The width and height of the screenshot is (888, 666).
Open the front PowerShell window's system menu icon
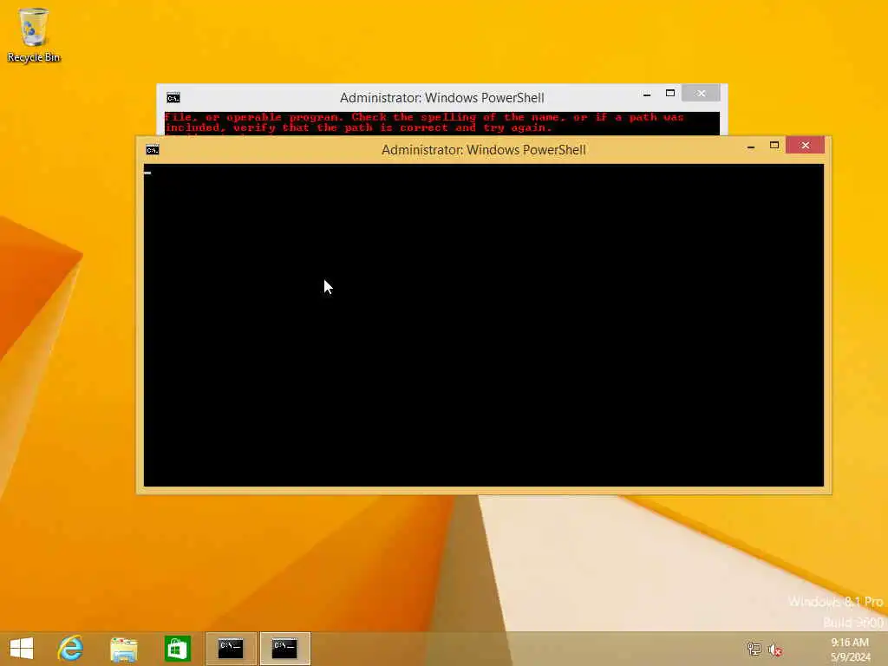pyautogui.click(x=153, y=149)
